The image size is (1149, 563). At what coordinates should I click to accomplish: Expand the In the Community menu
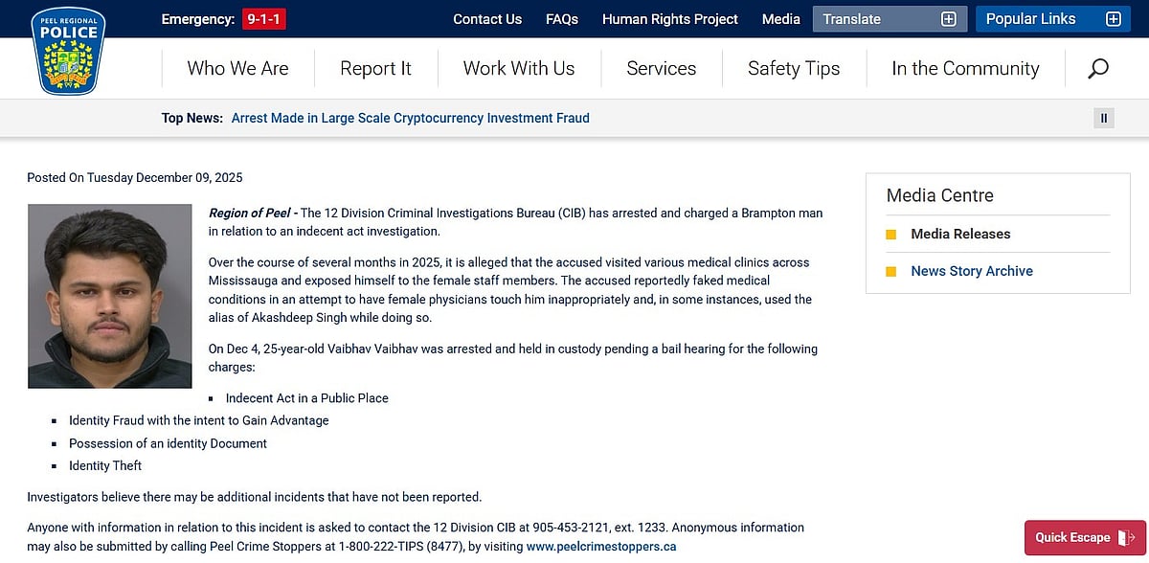(964, 68)
